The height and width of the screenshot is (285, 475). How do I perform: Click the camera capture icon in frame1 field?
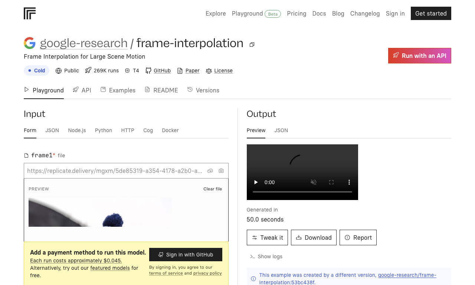[221, 171]
